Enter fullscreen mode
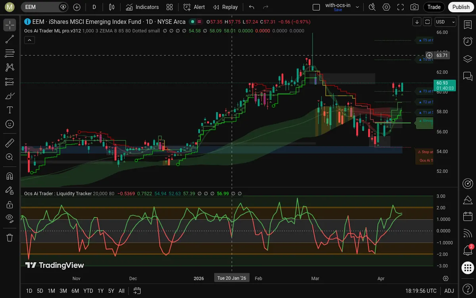The height and width of the screenshot is (298, 476). click(x=401, y=7)
